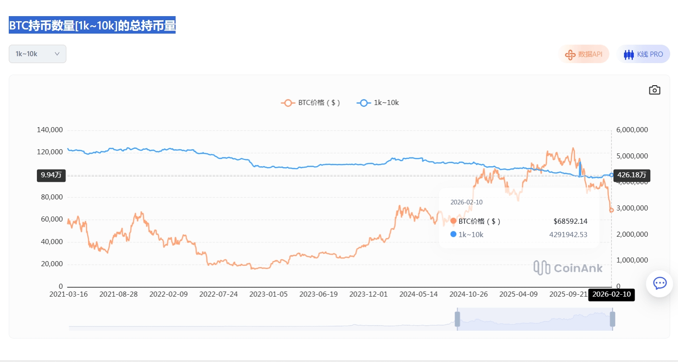
Task: Open the K线 PRO link
Action: pyautogui.click(x=650, y=54)
